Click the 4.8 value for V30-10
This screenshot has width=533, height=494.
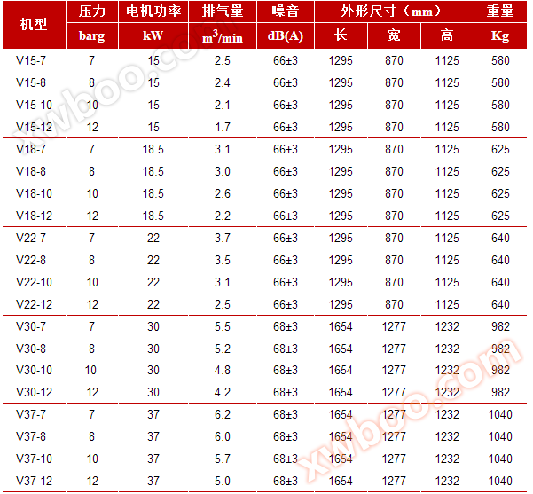click(x=223, y=371)
